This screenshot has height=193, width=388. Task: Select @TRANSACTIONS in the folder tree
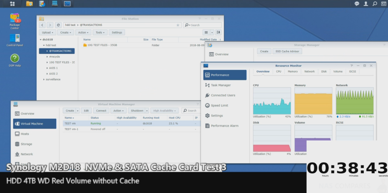(57, 51)
